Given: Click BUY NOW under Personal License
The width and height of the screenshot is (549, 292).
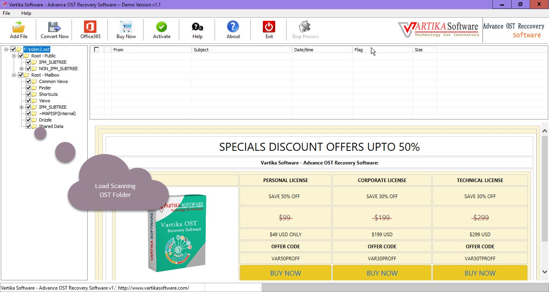Looking at the screenshot, I should click(x=285, y=273).
